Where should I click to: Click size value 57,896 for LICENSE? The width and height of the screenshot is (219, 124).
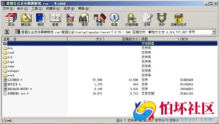tap(97, 80)
